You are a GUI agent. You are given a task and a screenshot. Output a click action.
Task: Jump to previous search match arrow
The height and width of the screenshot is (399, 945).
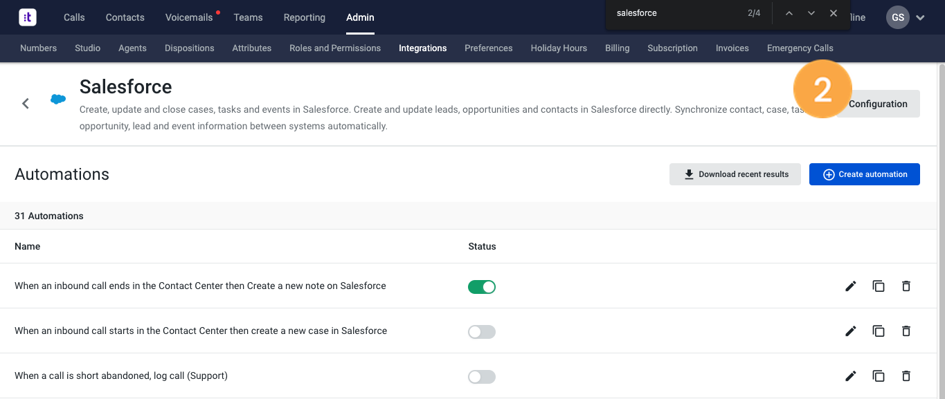789,13
